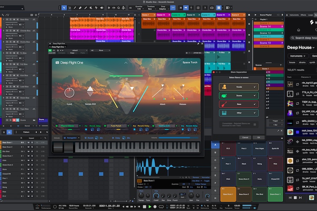This screenshot has height=211, width=317.
Task: Click the question mark help icon in the toolbar
Action: coord(205,8)
